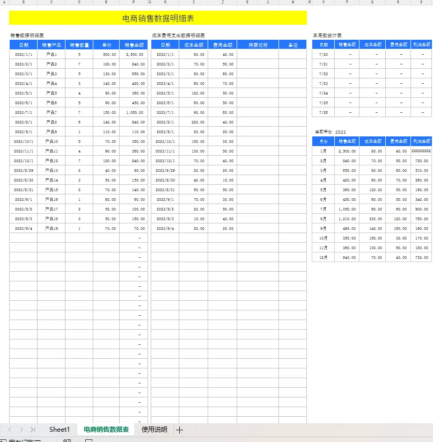Click the 成本费用支出数据明细表 section label

click(178, 35)
